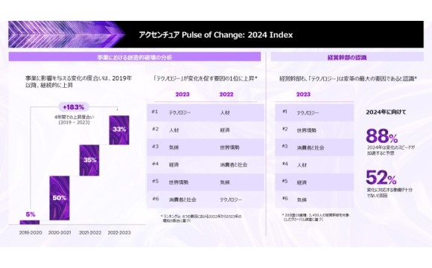Click the '2022' column header
Screen dimensions: 432x268
[226, 95]
